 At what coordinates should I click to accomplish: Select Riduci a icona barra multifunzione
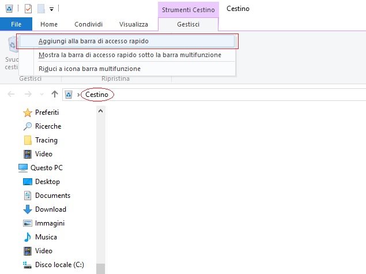point(89,69)
